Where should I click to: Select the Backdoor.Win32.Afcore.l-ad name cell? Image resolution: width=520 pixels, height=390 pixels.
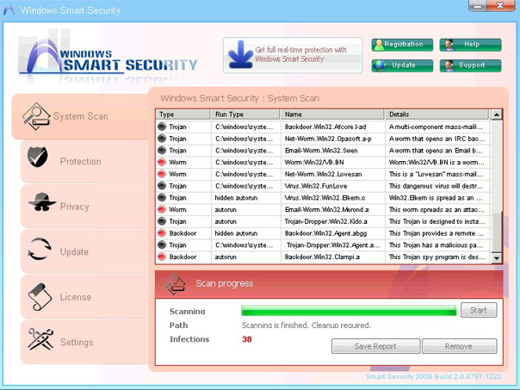(x=332, y=127)
